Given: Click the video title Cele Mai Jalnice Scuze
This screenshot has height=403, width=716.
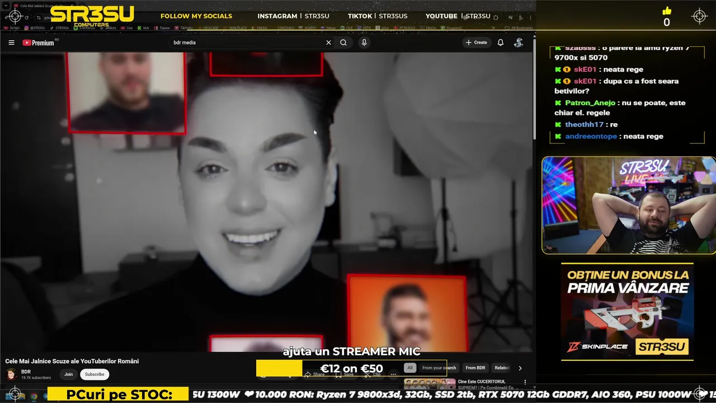Looking at the screenshot, I should (x=72, y=362).
